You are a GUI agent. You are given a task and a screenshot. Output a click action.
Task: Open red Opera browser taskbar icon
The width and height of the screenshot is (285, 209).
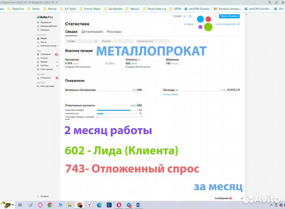[119, 205]
